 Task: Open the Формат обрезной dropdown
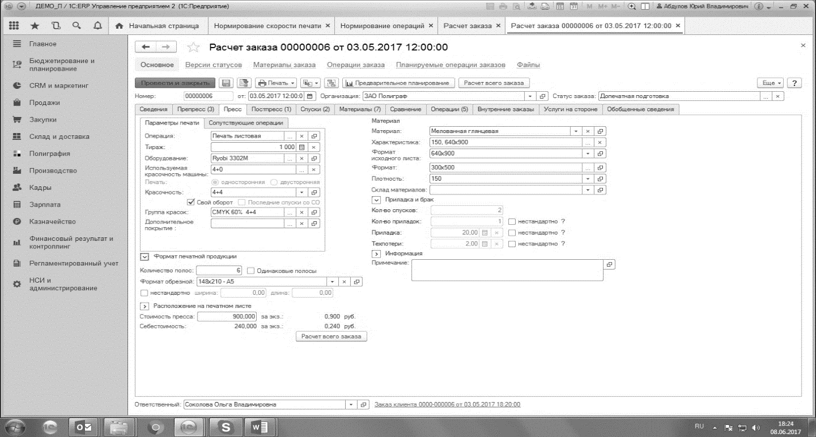(x=332, y=282)
